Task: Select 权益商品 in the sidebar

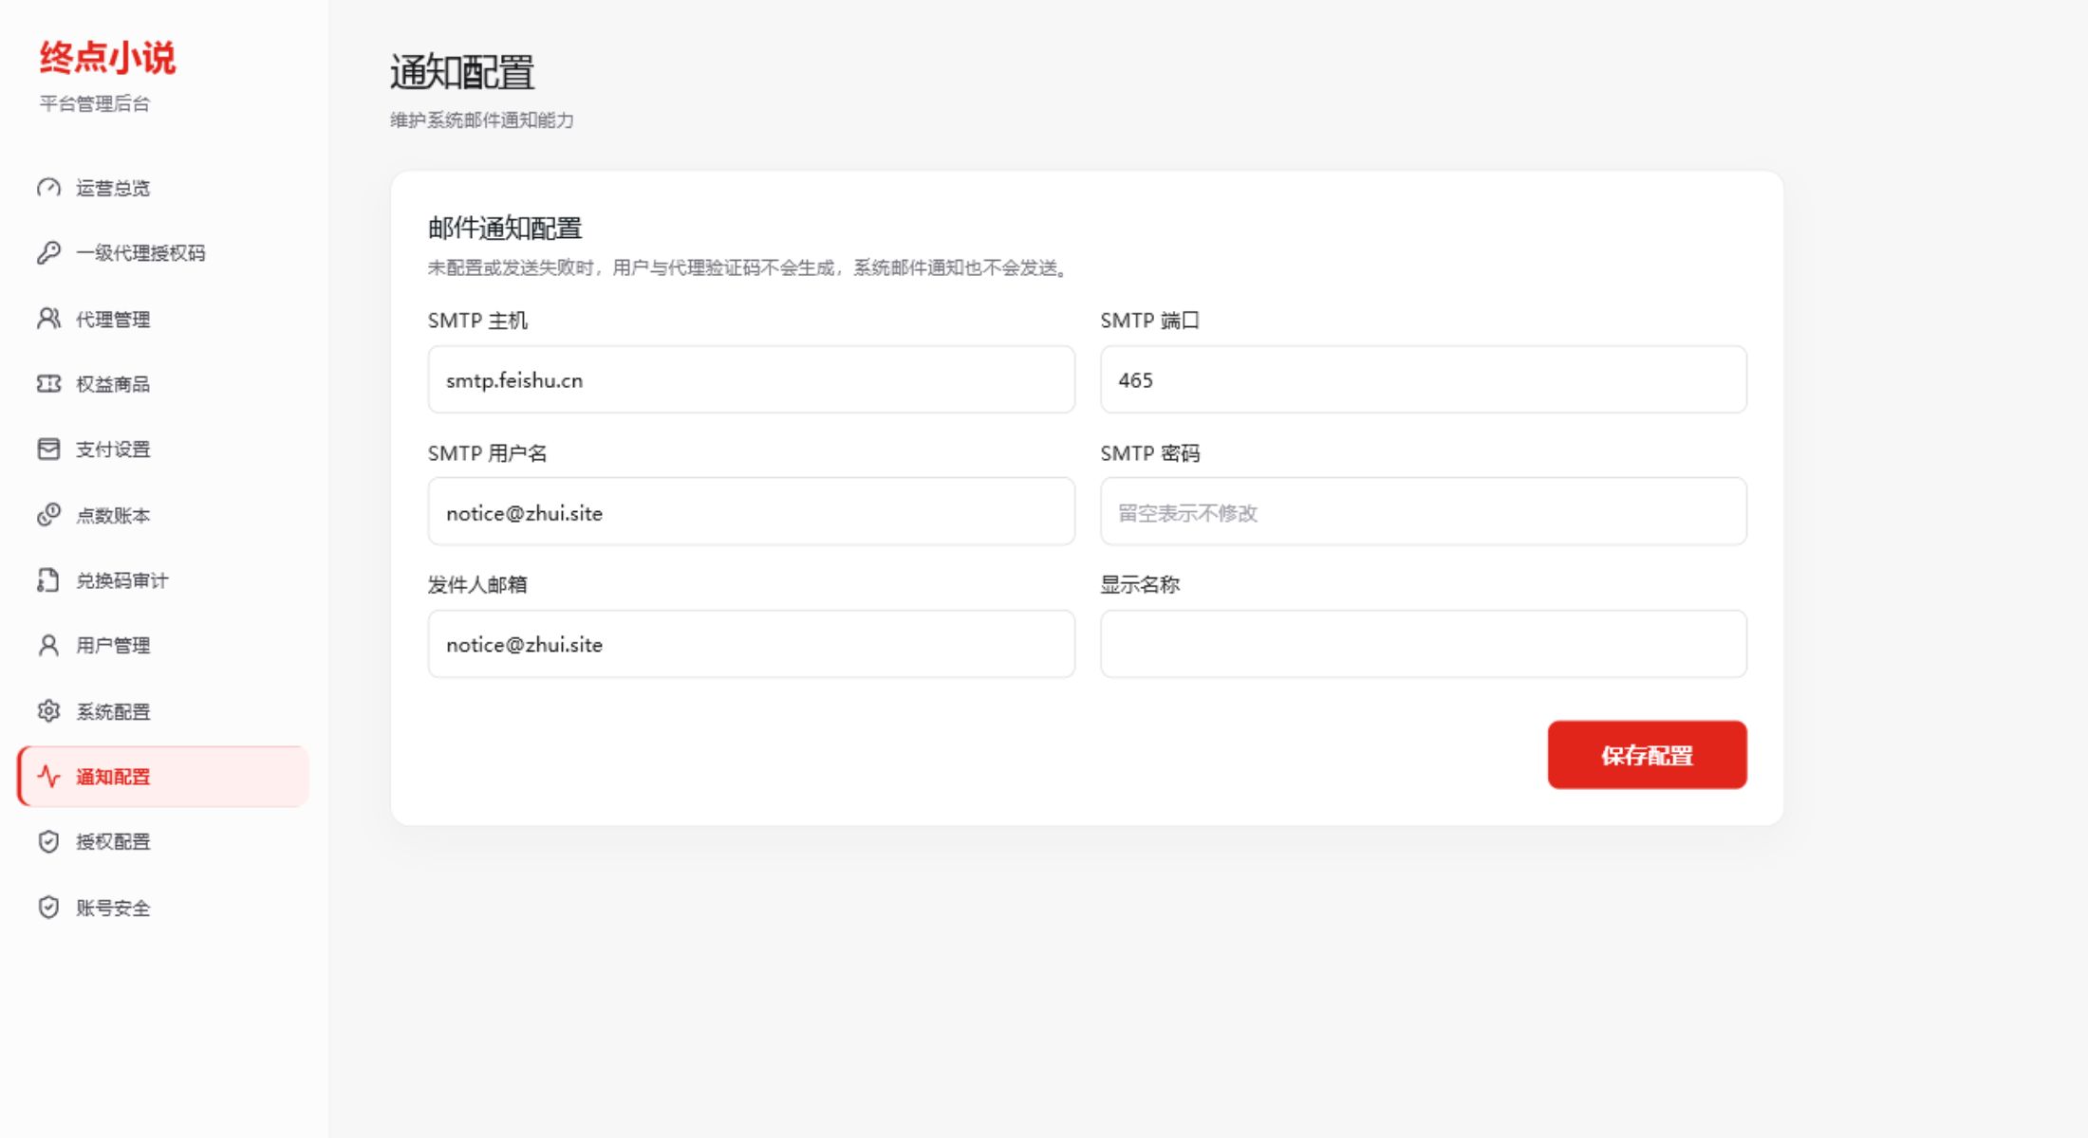Action: click(163, 383)
